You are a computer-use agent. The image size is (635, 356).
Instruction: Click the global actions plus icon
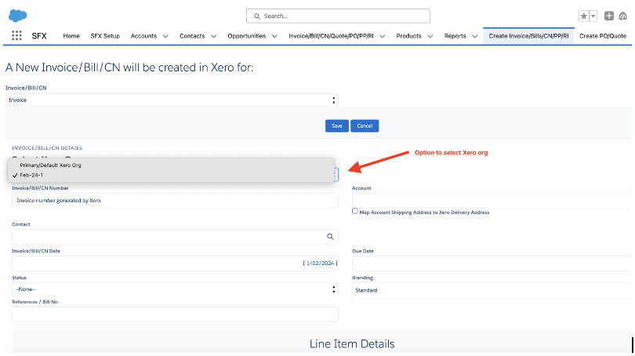point(608,16)
